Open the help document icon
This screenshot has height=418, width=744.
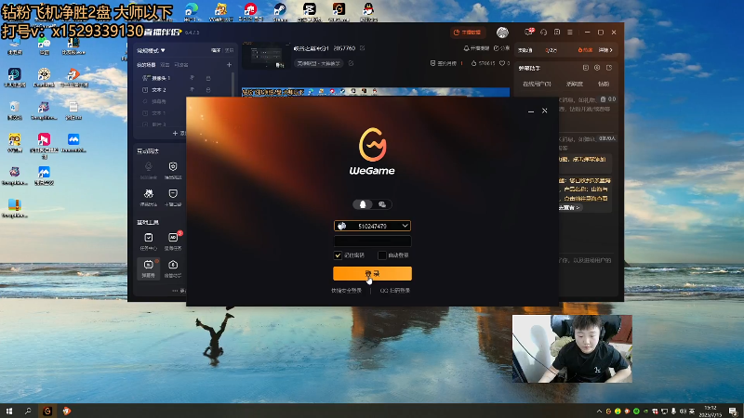(x=557, y=33)
